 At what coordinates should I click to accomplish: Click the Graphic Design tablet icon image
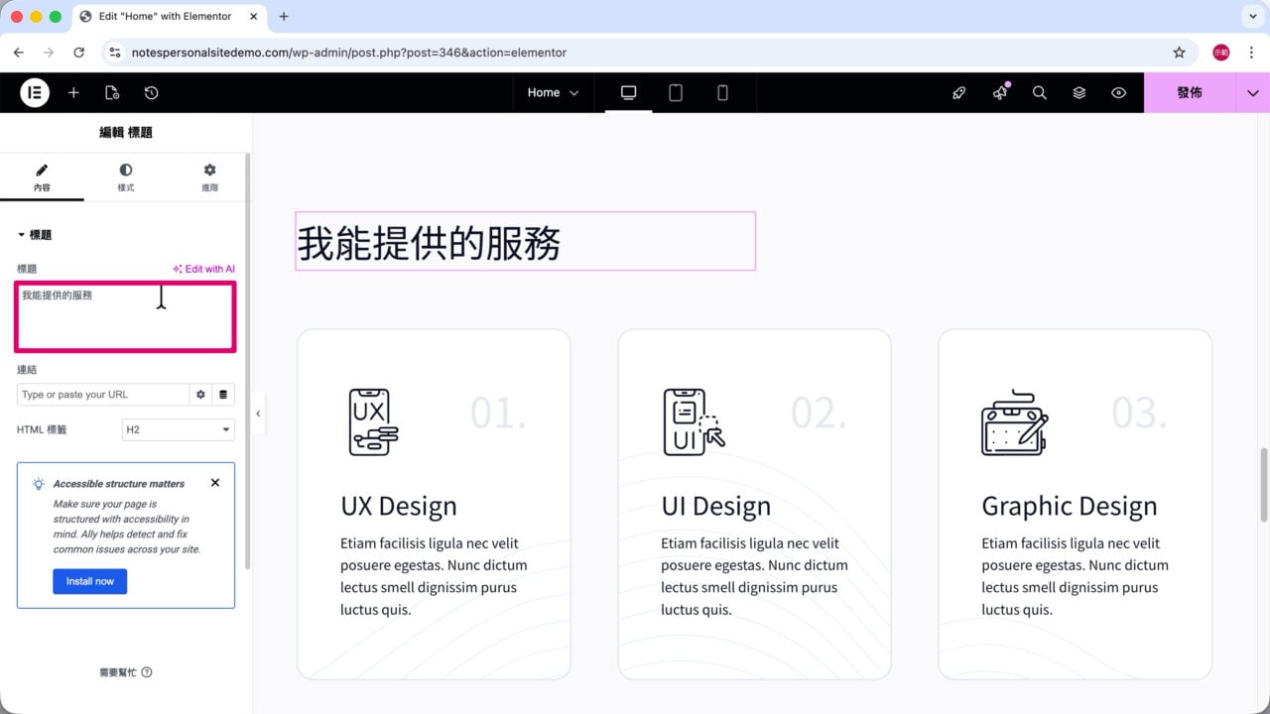(x=1014, y=422)
